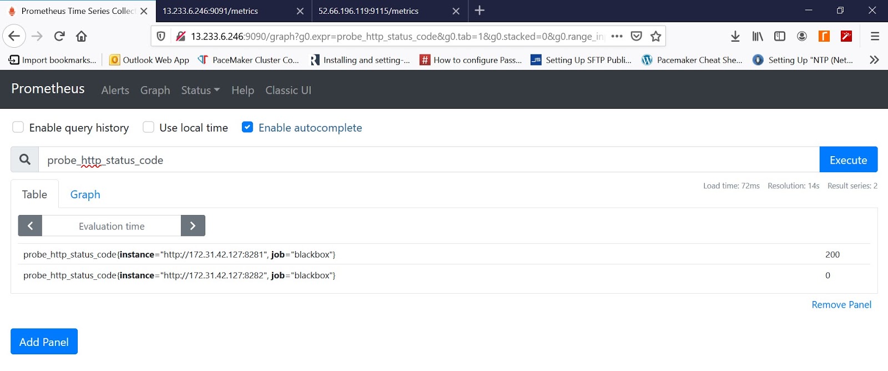
Task: Go back with the browser back arrow
Action: coord(14,36)
